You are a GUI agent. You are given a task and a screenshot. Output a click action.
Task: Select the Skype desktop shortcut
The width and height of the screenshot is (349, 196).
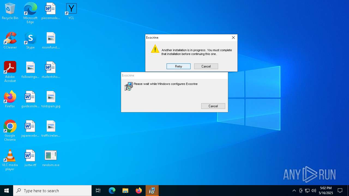[30, 41]
